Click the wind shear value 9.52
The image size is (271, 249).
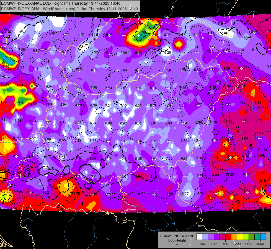pyautogui.click(x=22, y=32)
